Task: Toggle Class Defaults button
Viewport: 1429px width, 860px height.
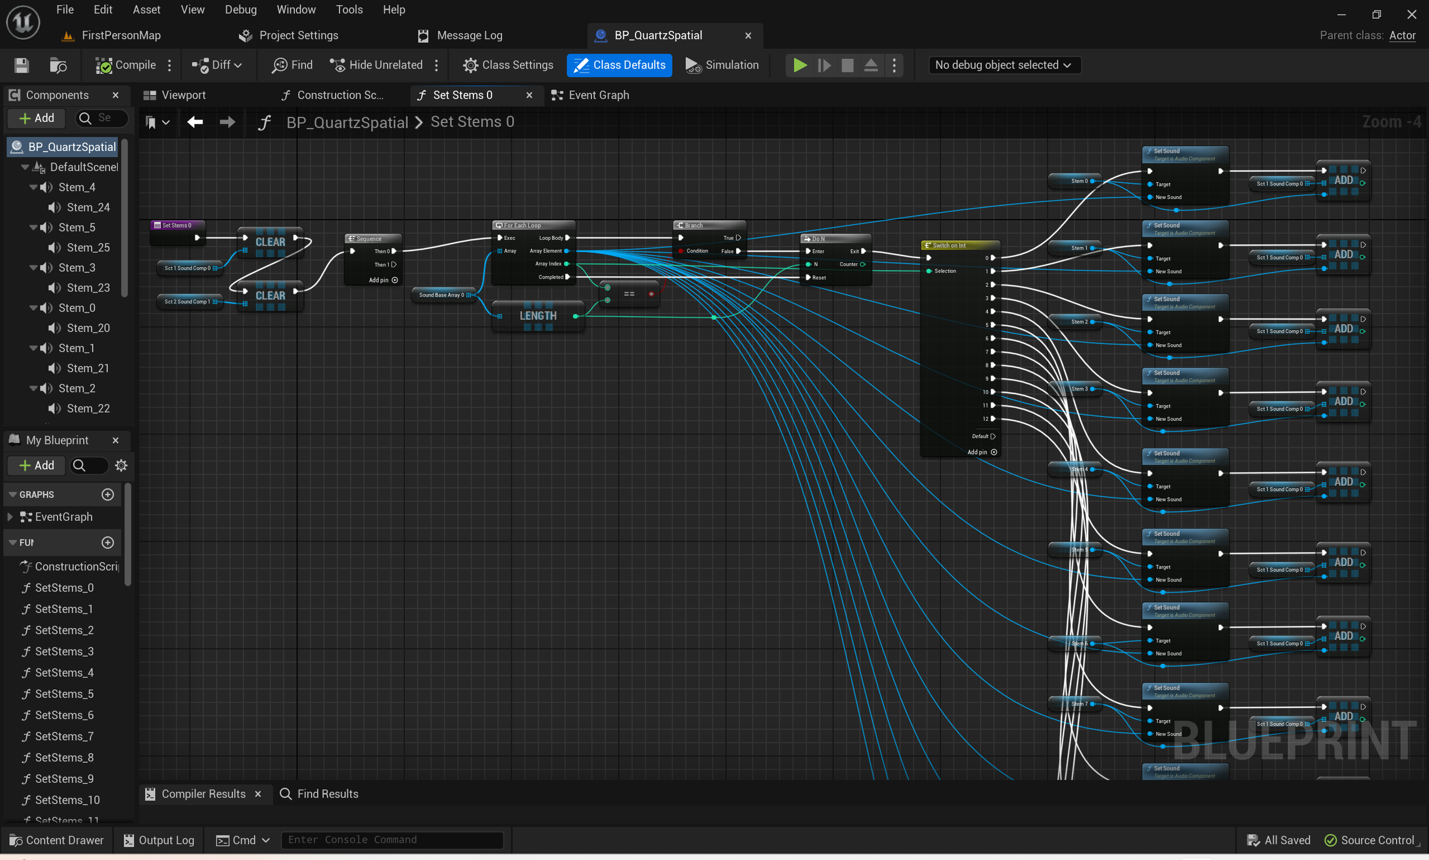Action: click(619, 65)
